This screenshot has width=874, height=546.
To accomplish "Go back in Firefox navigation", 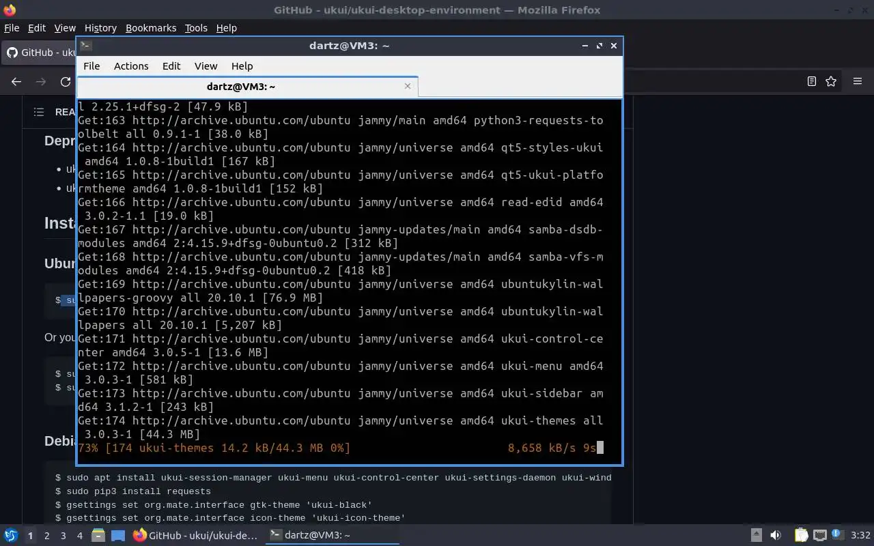I will click(x=16, y=81).
